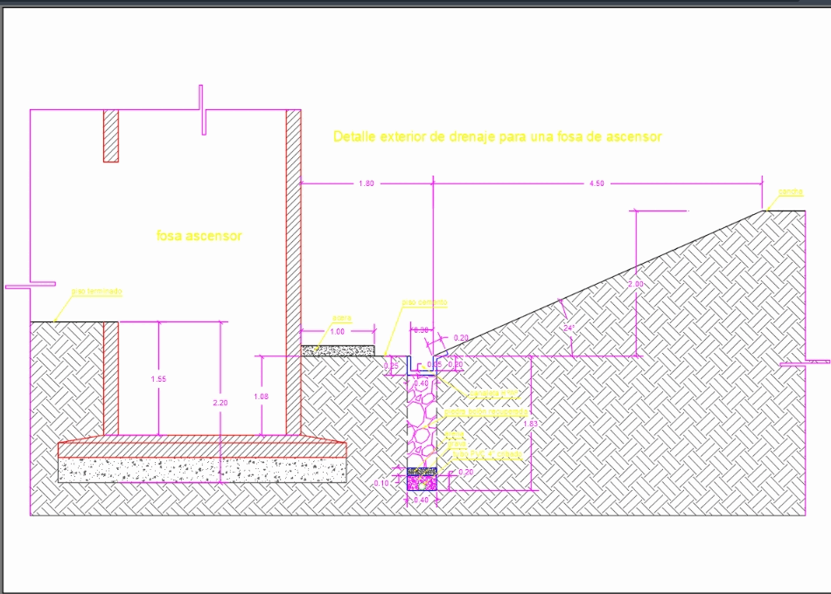Select the 'grava' text label
Viewport: 831px width, 594px height.
click(456, 444)
